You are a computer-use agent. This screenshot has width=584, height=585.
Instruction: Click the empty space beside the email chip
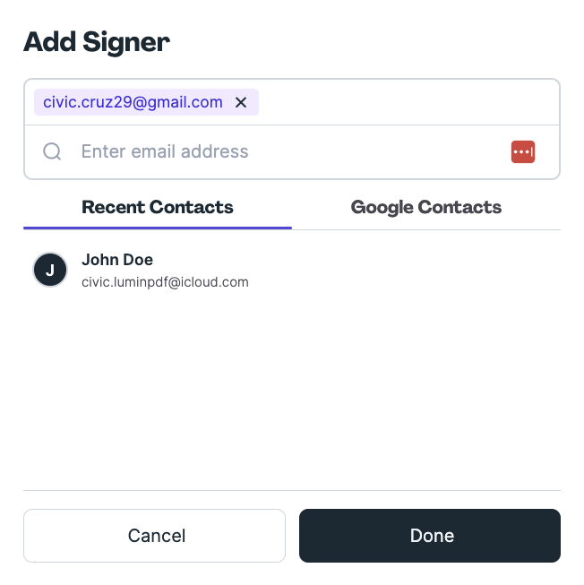click(x=408, y=102)
